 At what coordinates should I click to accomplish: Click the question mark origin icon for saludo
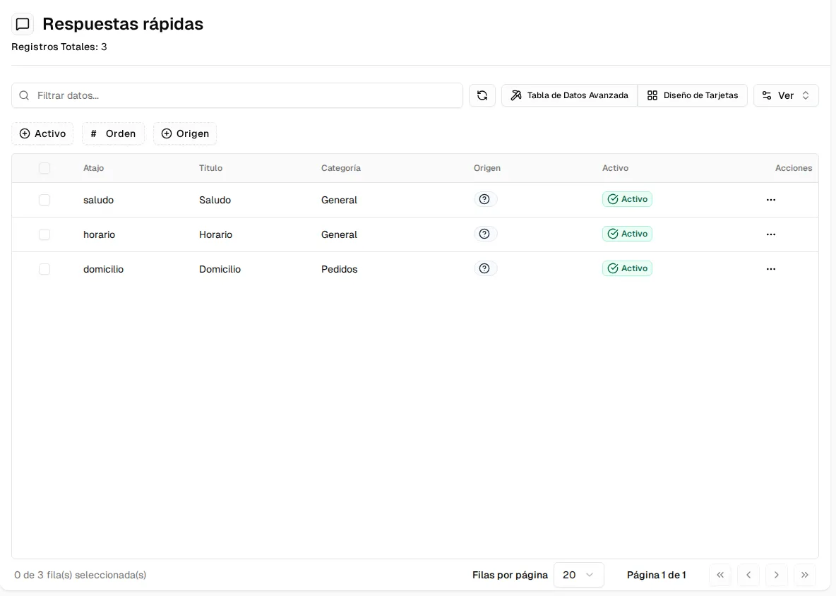[484, 199]
